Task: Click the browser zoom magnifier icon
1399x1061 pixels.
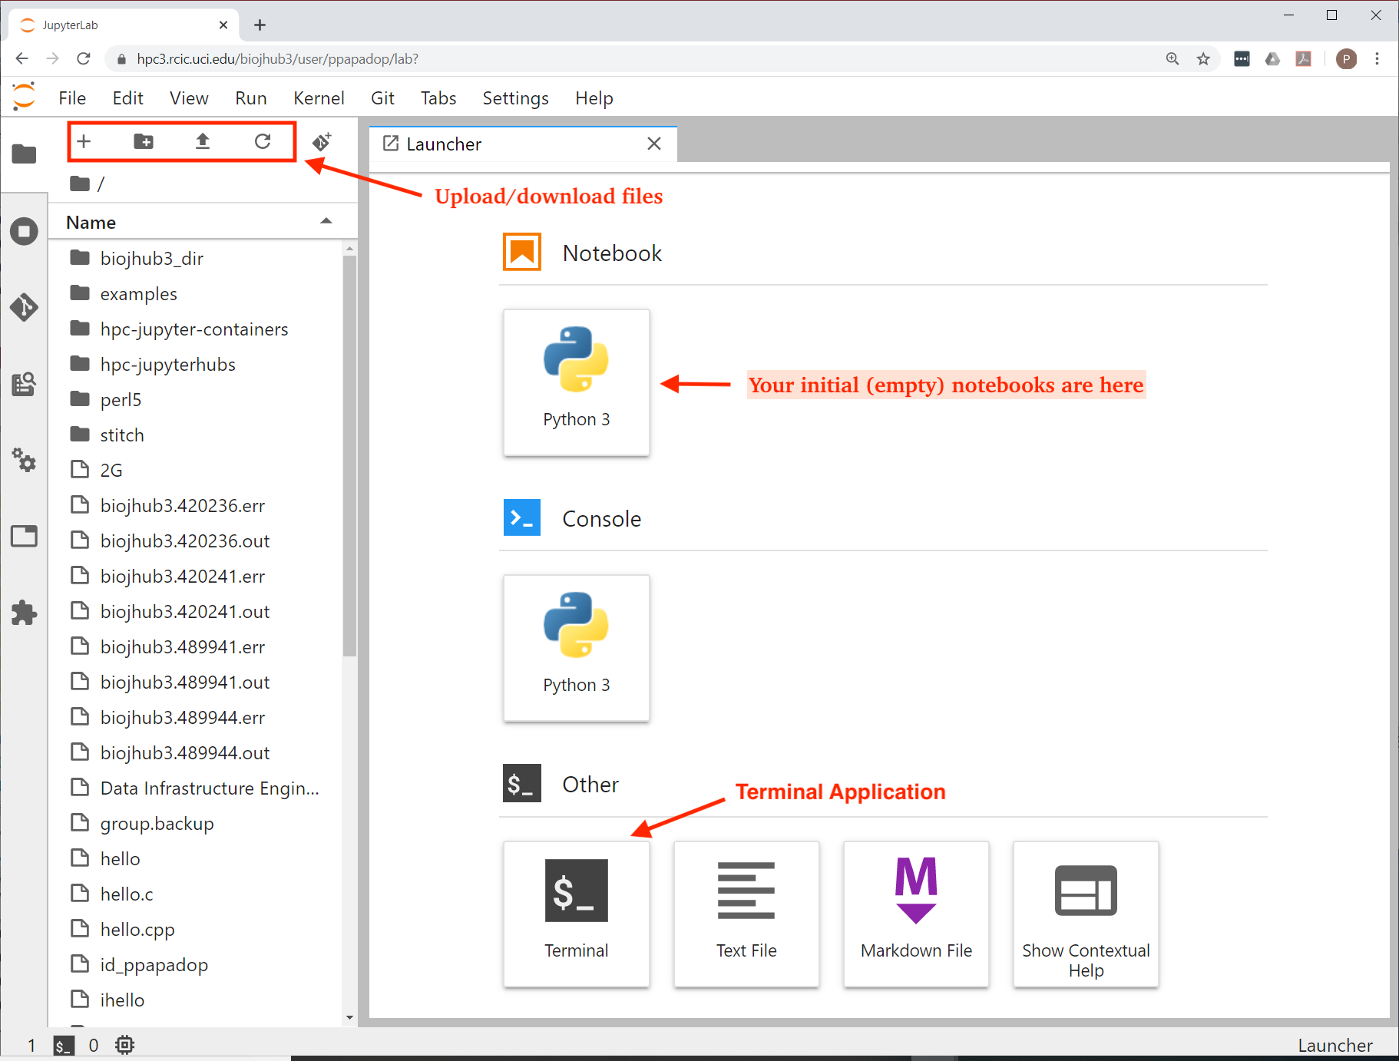Action: point(1172,59)
